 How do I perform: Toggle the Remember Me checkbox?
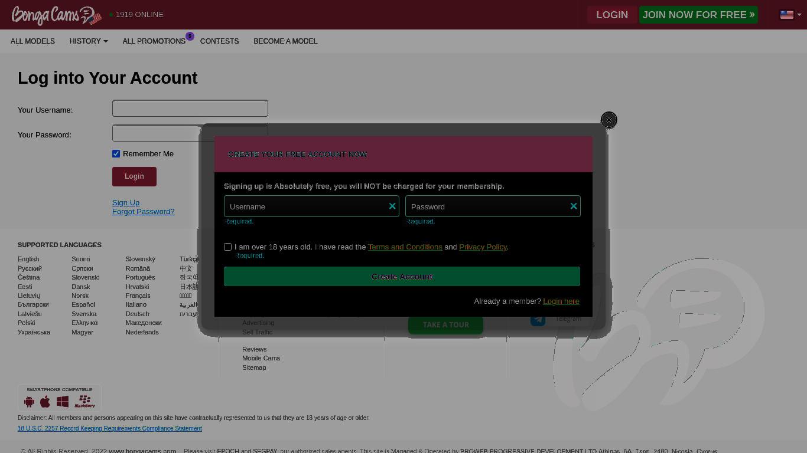[116, 153]
